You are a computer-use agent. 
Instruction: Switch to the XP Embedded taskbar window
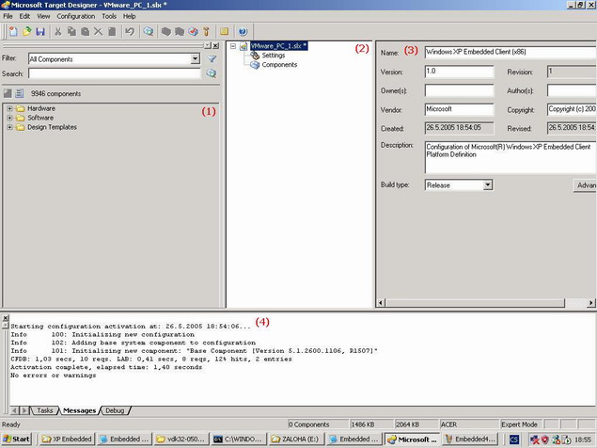point(67,440)
